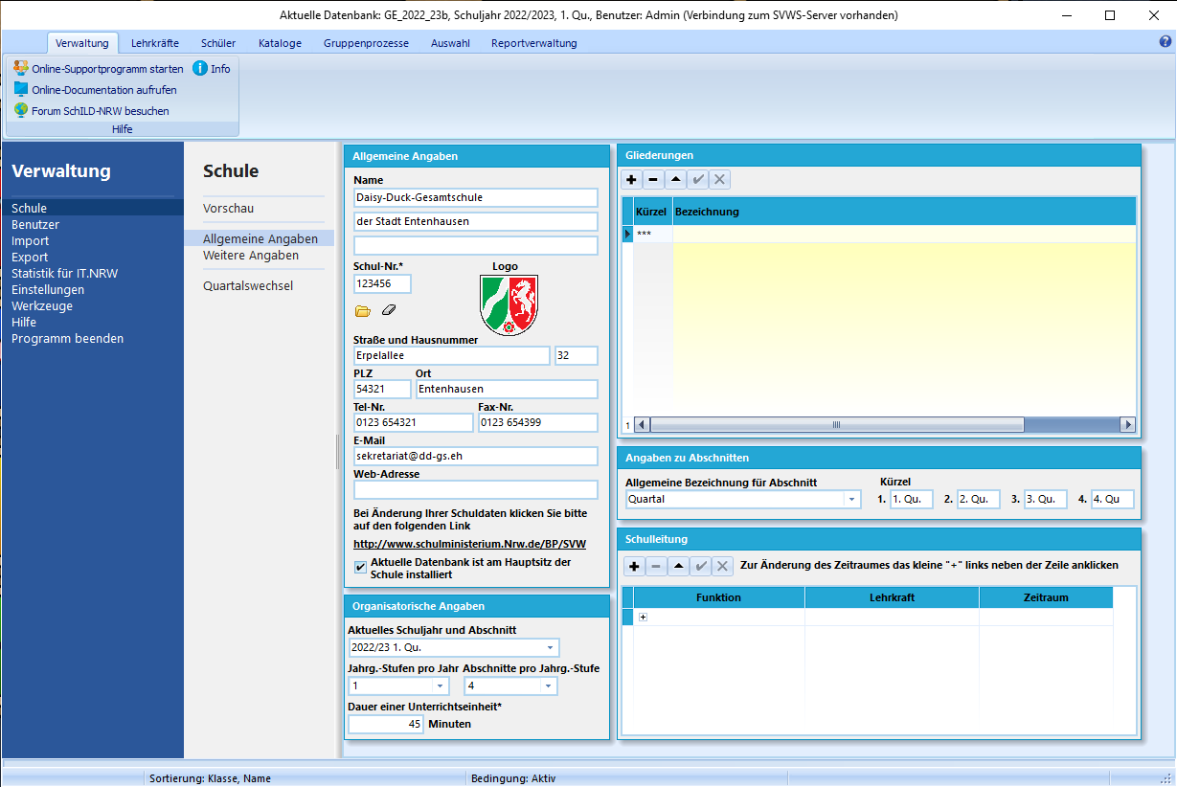This screenshot has height=787, width=1177.
Task: Visit Forum SchILD-NRW
Action: point(91,111)
